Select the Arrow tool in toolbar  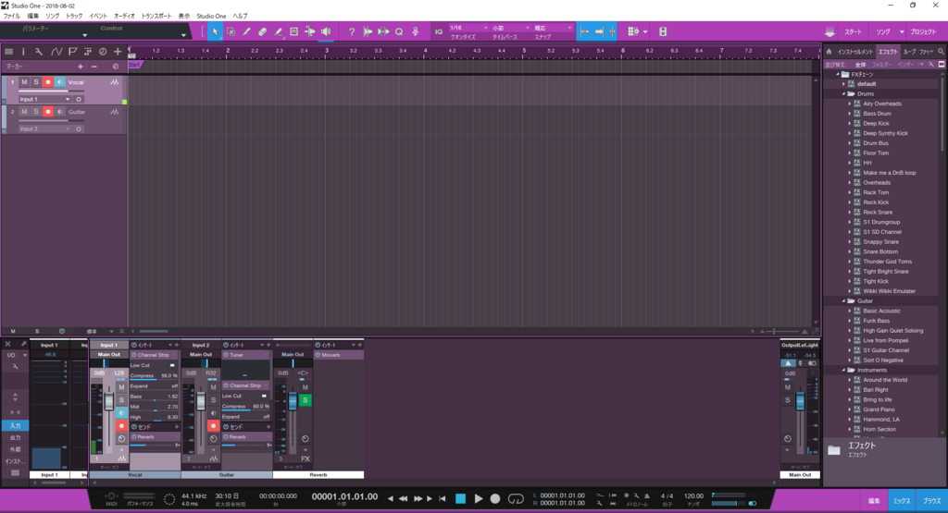click(215, 31)
